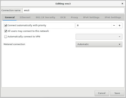Image resolution: width=126 pixels, height=98 pixels.
Task: Click the Metered connection dropdown arrow
Action: click(x=119, y=44)
